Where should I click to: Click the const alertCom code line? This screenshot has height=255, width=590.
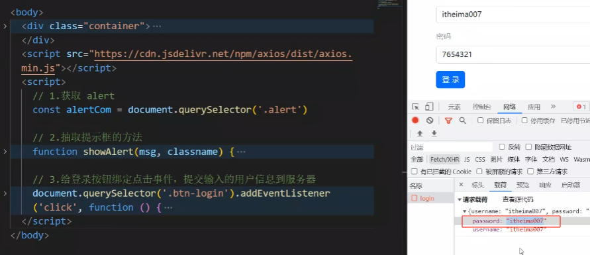pos(170,110)
